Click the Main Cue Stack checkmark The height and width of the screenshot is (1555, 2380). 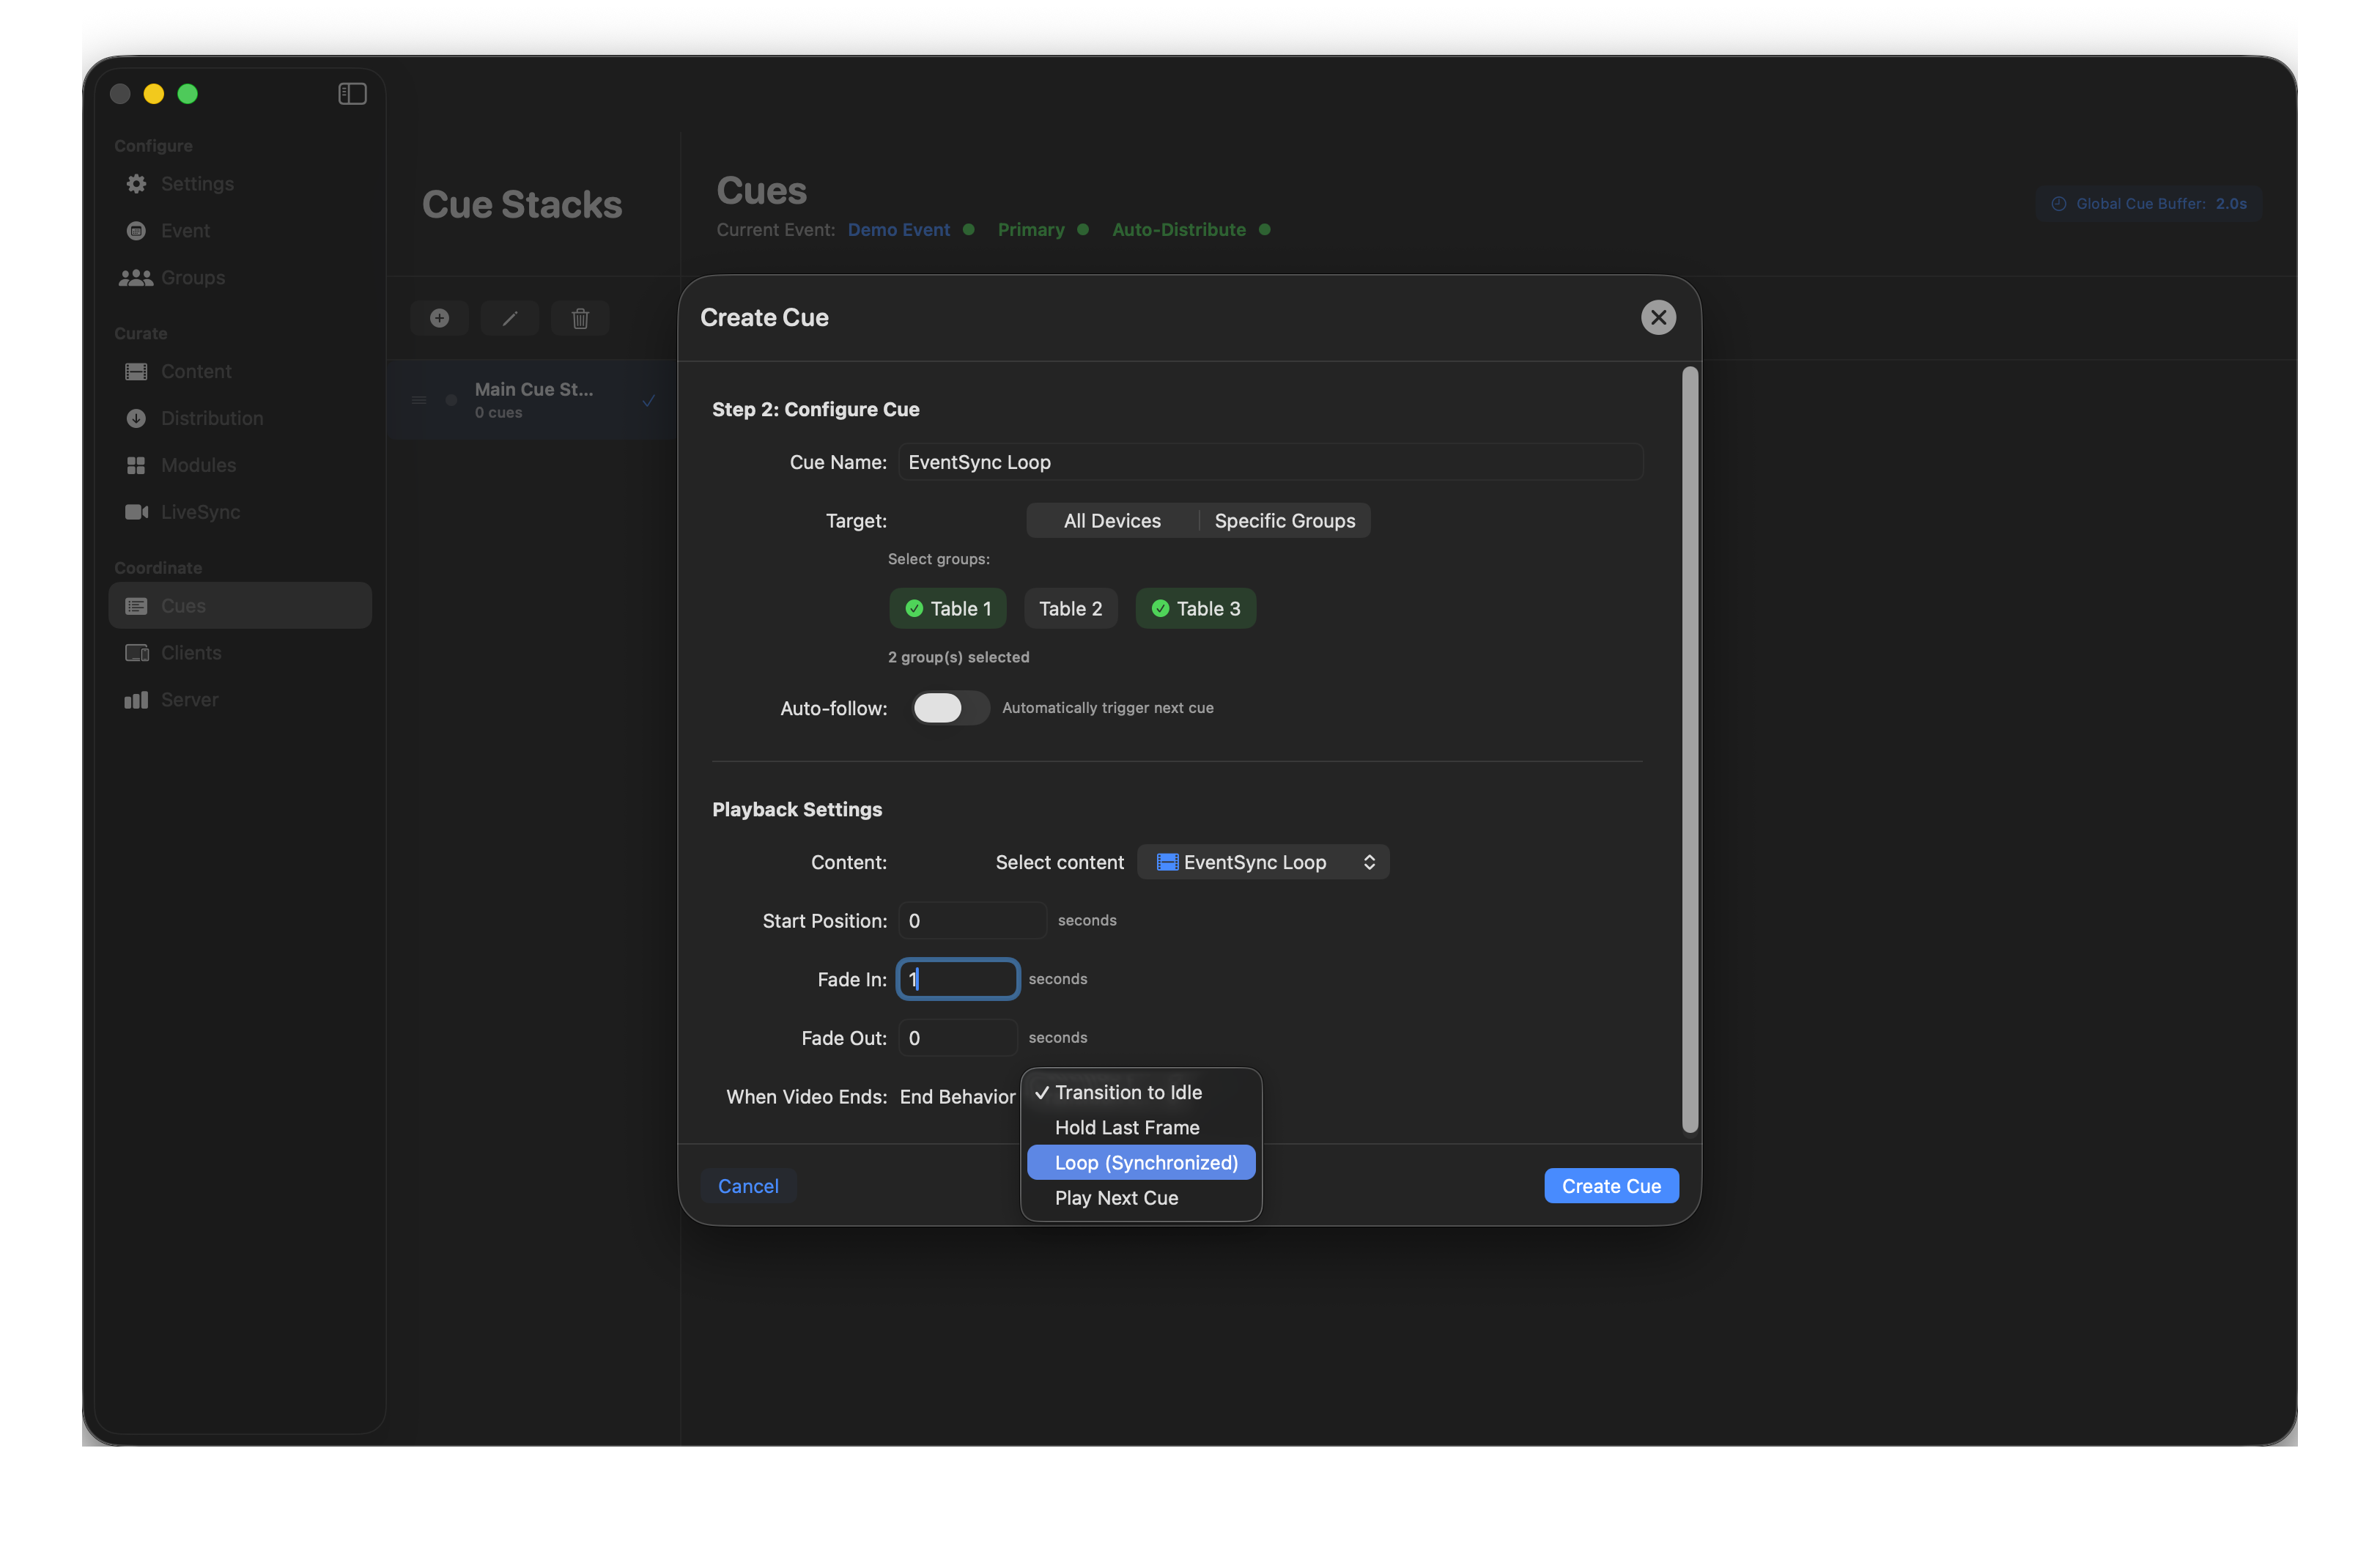(648, 400)
